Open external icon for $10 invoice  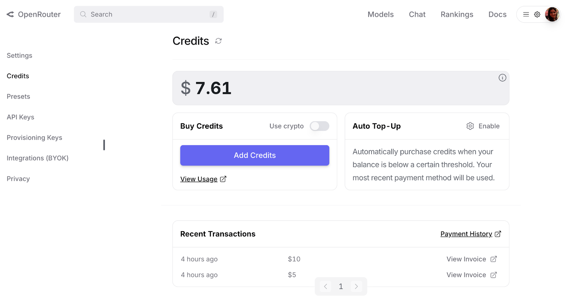point(494,259)
